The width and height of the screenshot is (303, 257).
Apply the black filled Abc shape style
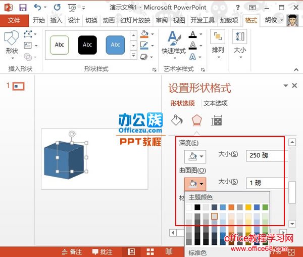click(87, 45)
